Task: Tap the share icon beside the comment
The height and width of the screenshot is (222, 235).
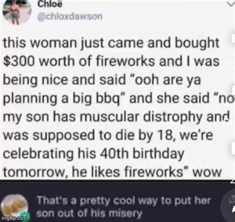Action: coord(232,198)
